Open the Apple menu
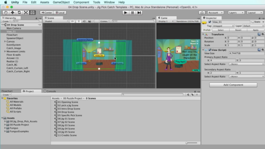 coord(5,2)
